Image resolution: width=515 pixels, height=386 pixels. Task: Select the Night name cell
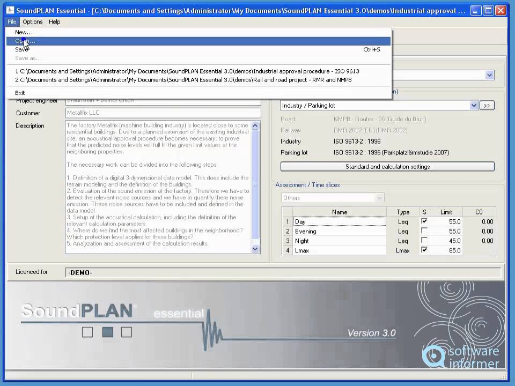click(339, 241)
